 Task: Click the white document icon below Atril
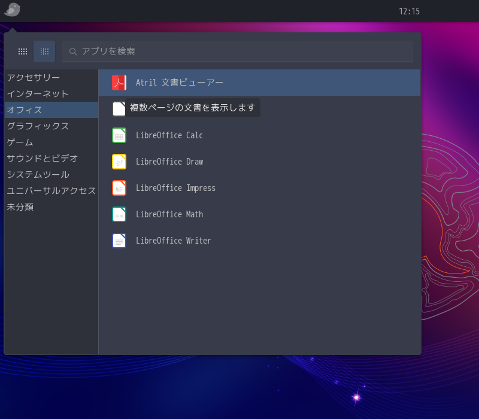[x=119, y=109]
